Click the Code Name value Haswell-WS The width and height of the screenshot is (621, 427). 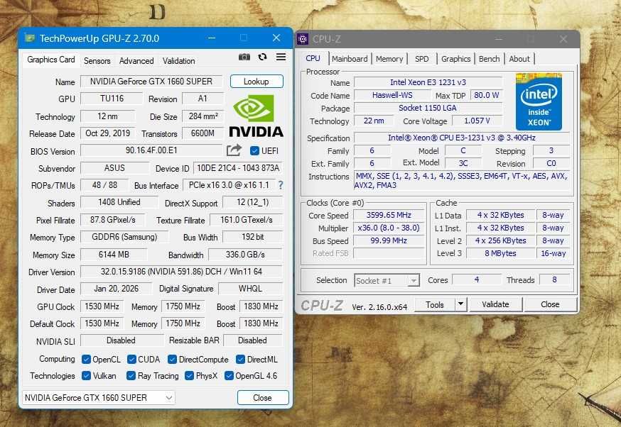[x=392, y=95]
